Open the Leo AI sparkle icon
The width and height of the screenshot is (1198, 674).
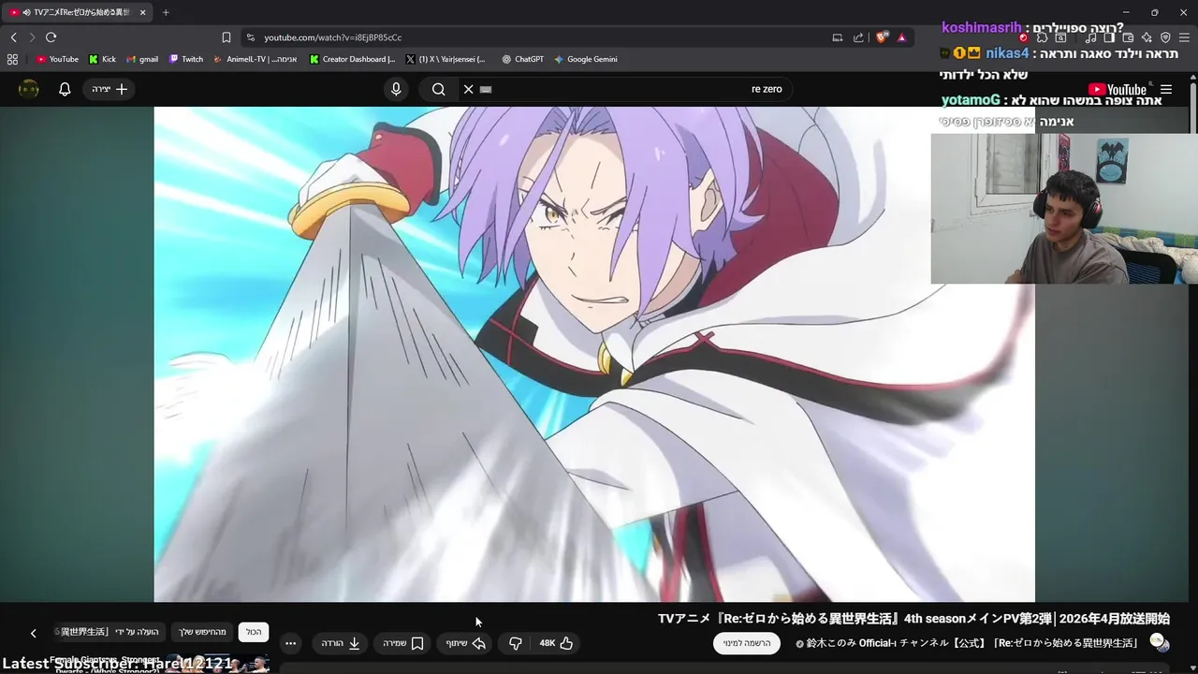pos(1147,37)
